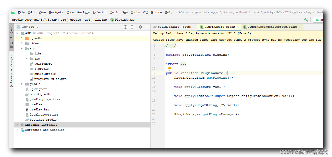Hide the Project tool window

pos(147,27)
